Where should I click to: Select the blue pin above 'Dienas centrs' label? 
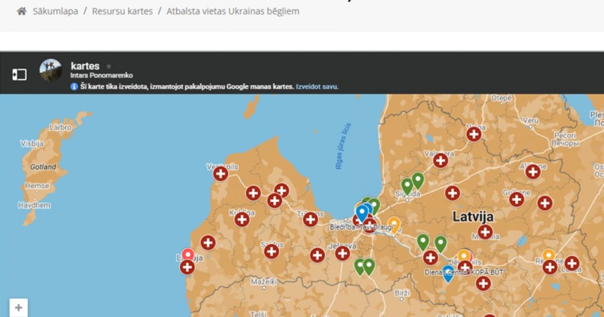[x=447, y=272]
